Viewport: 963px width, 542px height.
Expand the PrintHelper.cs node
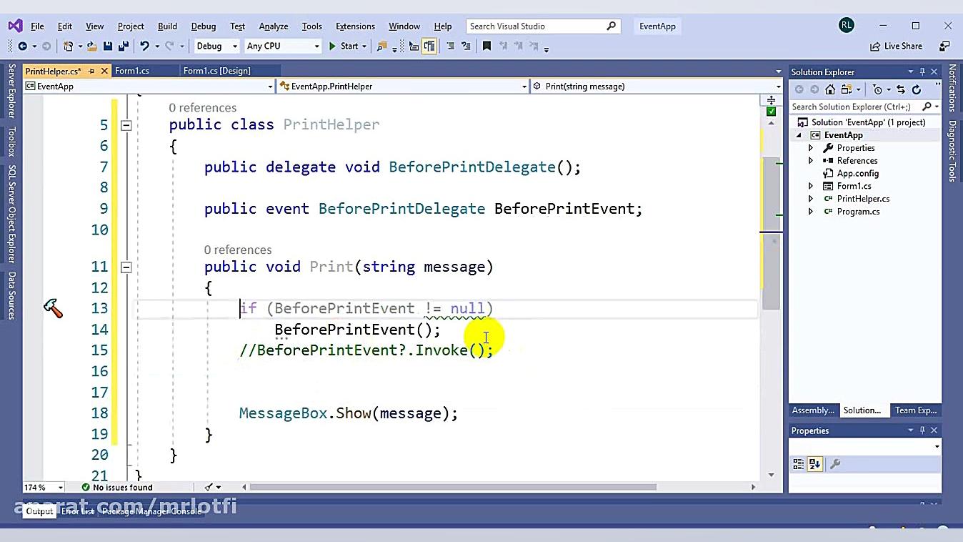click(x=811, y=199)
